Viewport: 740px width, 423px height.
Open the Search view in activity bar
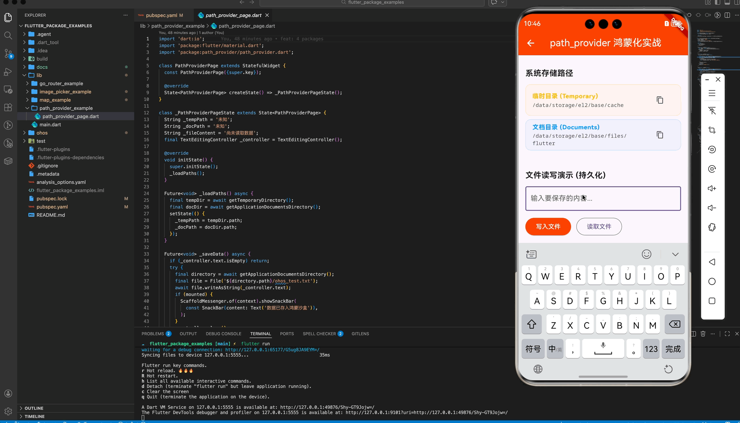click(x=8, y=35)
